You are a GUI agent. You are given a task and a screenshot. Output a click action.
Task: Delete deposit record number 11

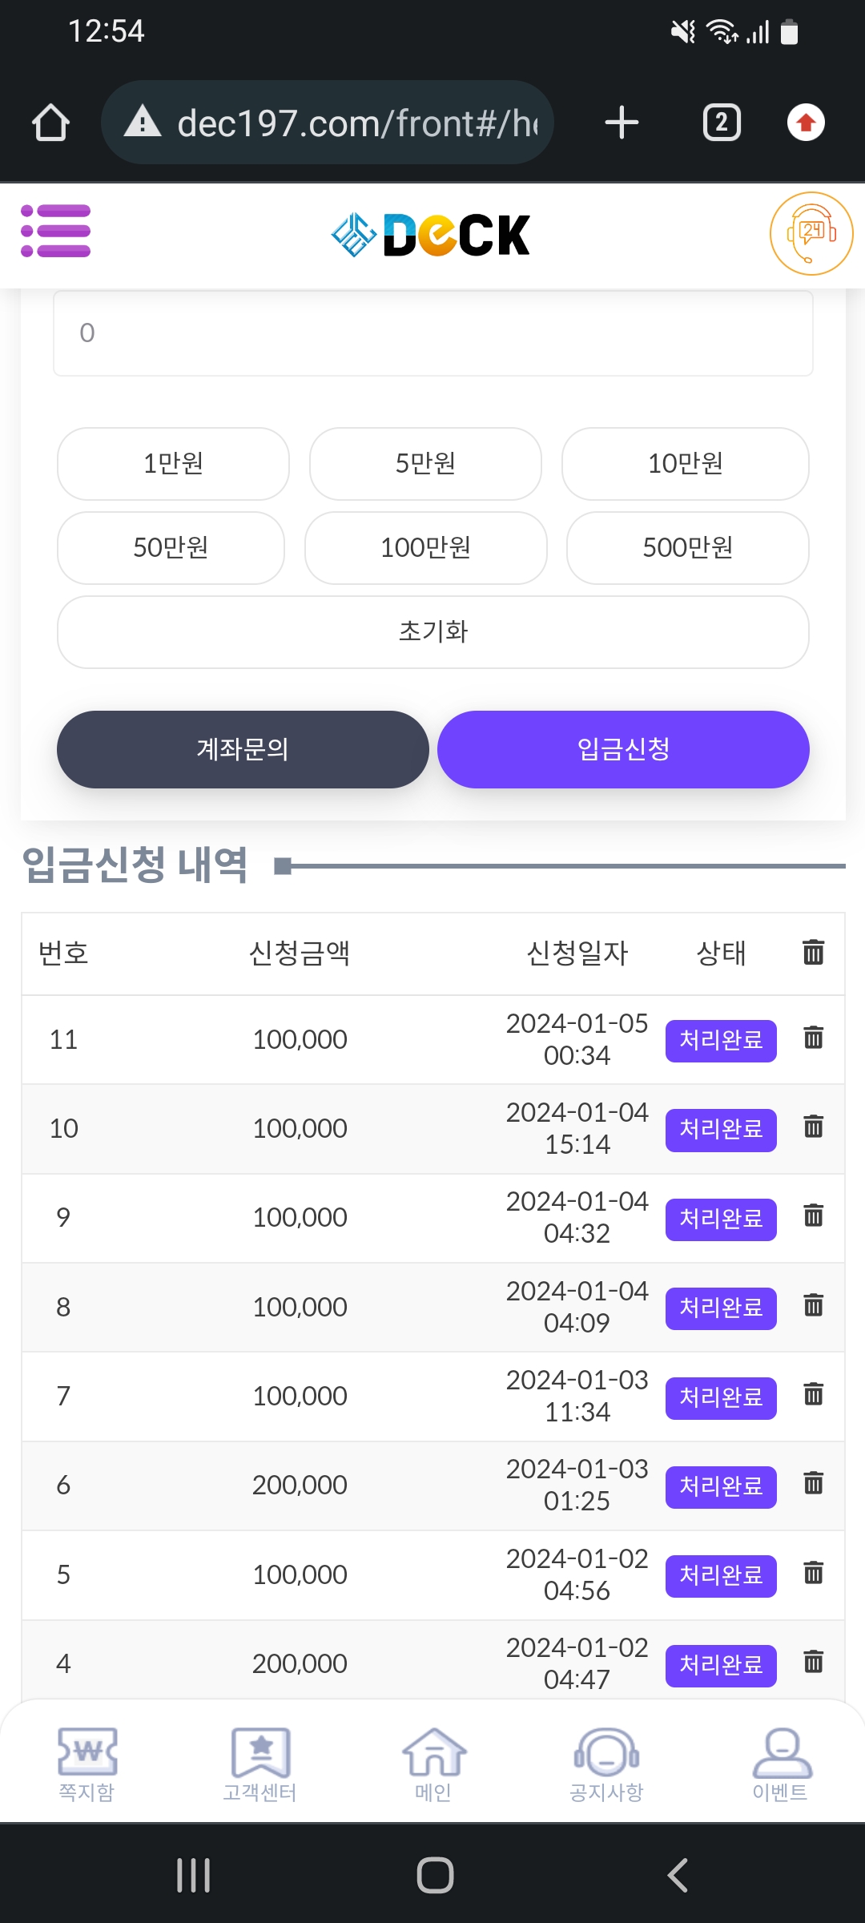[x=813, y=1038]
